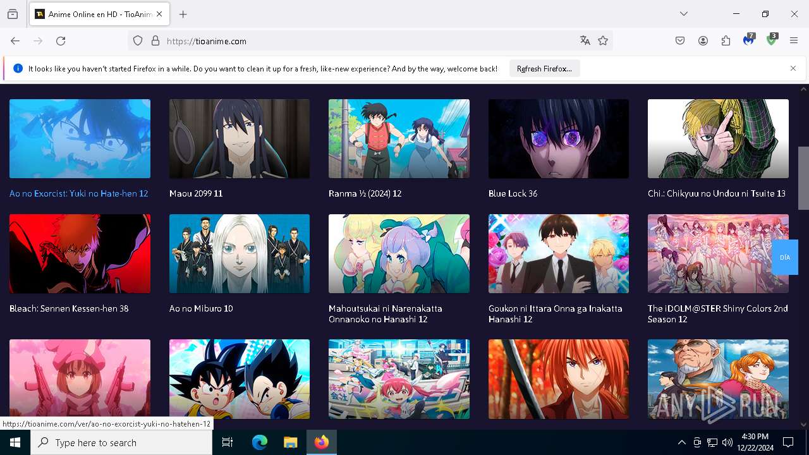Open the Windows Start menu
809x455 pixels.
[x=15, y=442]
